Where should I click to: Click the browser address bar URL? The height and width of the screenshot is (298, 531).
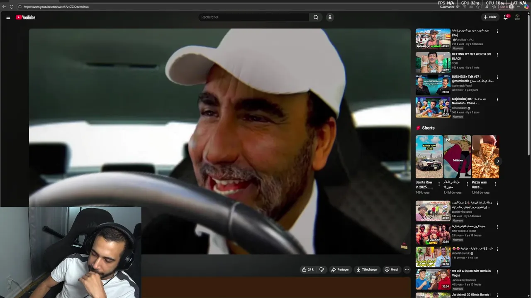click(x=56, y=7)
